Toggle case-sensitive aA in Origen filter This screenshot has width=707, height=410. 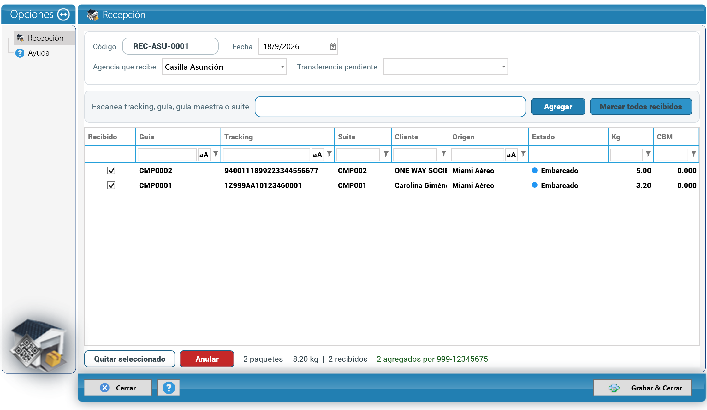[511, 155]
